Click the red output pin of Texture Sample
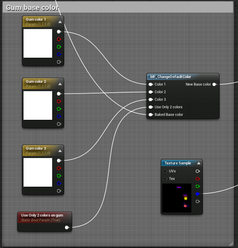Image resolution: width=238 pixels, height=248 pixels. click(x=198, y=179)
